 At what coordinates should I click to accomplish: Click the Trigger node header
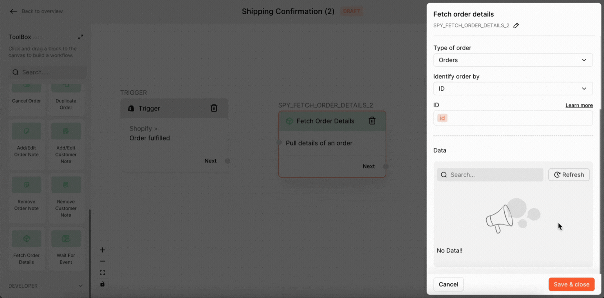(174, 108)
